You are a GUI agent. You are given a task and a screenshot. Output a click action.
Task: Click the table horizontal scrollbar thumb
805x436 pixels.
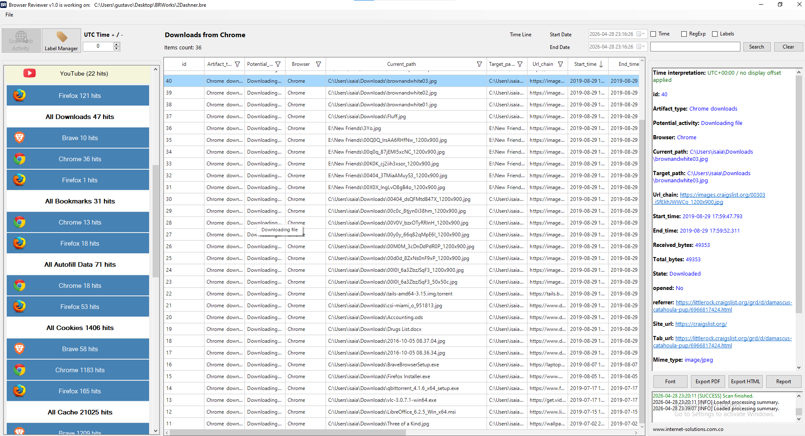tap(288, 433)
